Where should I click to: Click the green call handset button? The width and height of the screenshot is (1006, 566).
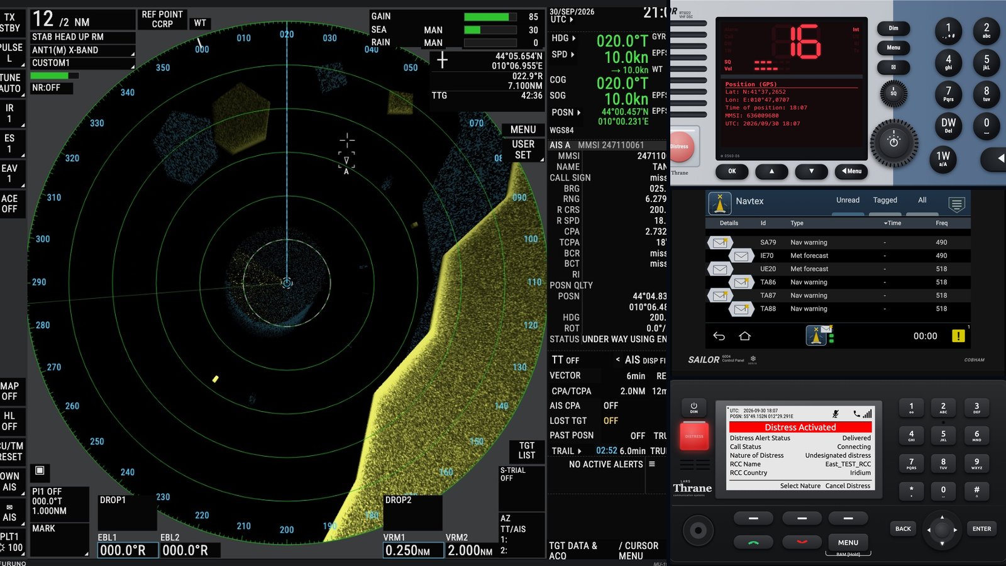click(x=753, y=542)
